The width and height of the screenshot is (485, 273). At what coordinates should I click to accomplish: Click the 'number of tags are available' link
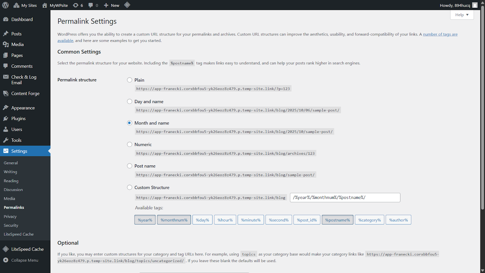[x=440, y=34]
